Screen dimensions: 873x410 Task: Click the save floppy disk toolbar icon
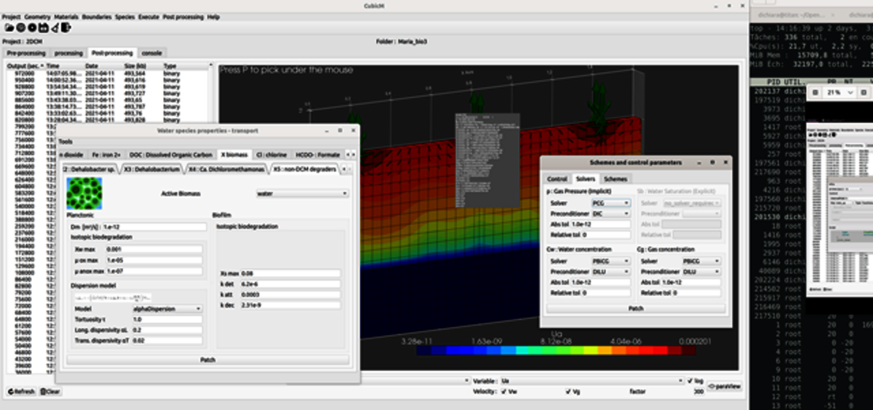44,27
